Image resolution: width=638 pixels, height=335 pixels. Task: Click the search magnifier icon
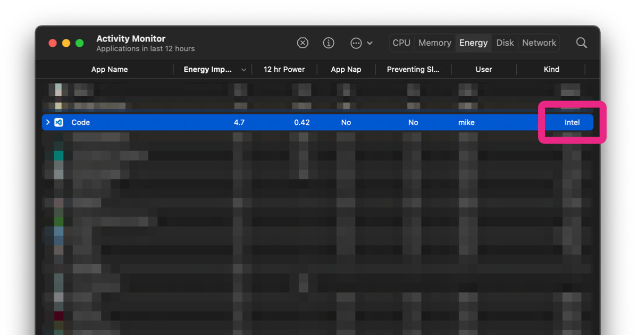(x=581, y=43)
